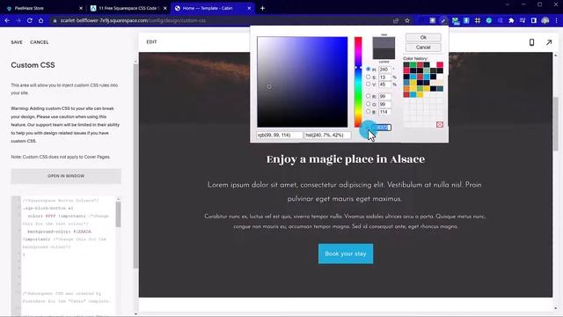Image resolution: width=563 pixels, height=317 pixels.
Task: Select the R (red) radio button
Action: [x=368, y=96]
